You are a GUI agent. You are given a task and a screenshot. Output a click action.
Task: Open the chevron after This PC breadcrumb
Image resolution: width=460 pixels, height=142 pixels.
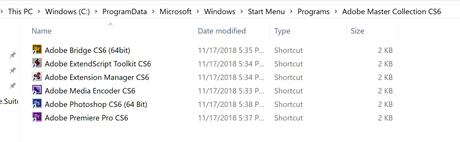(39, 11)
